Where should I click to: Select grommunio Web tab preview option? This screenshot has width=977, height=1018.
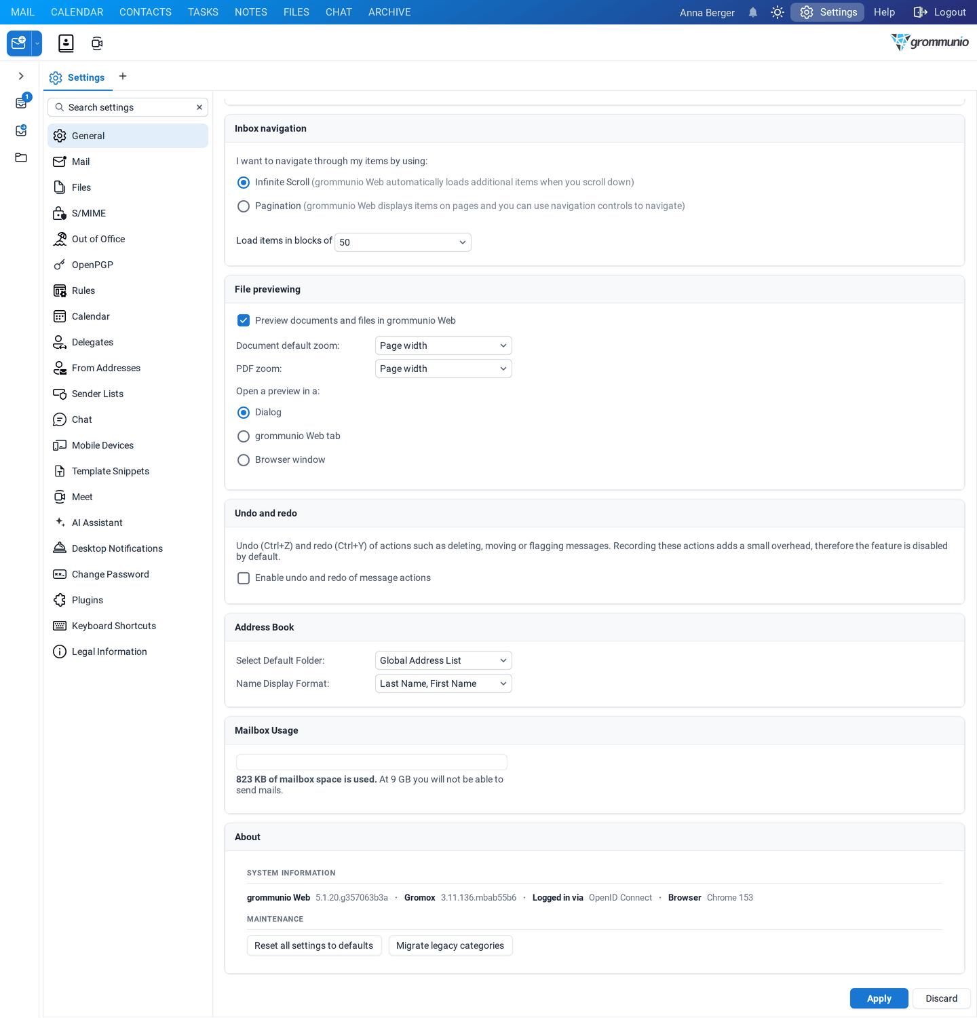tap(244, 436)
